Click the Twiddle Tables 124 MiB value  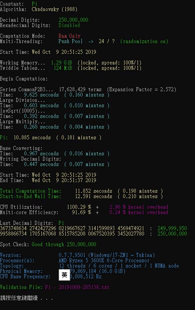pos(63,68)
